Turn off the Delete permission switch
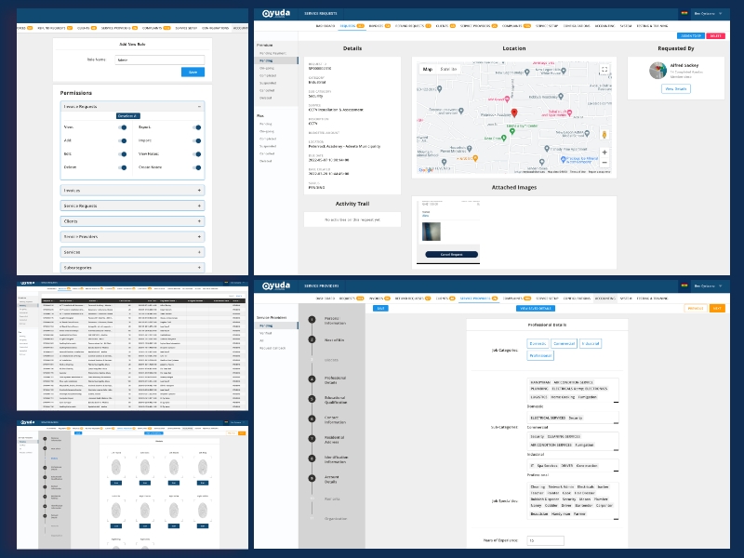Viewport: 744px width, 558px height. [x=122, y=168]
